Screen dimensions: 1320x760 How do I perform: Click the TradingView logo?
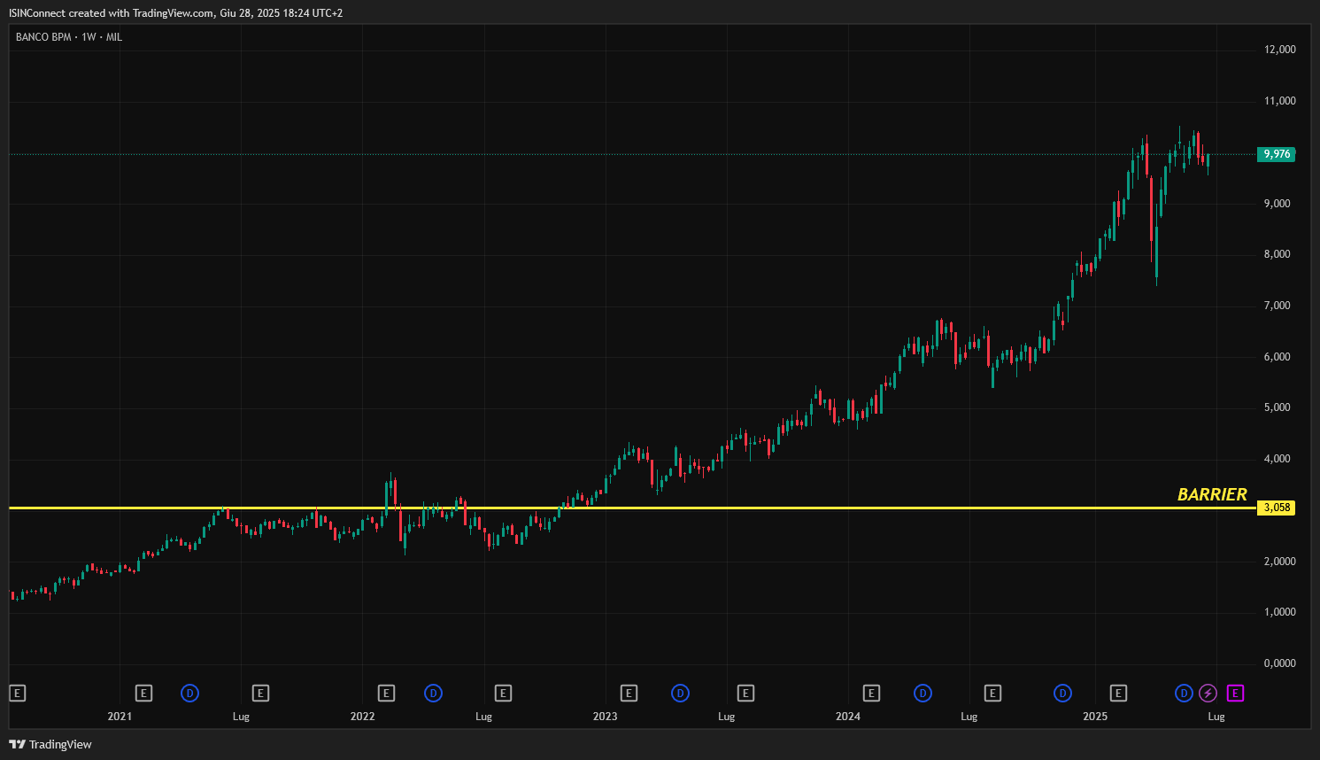(50, 744)
